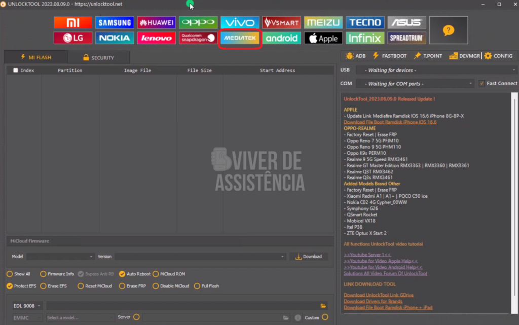
Task: Select the LG brand logo
Action: point(73,38)
